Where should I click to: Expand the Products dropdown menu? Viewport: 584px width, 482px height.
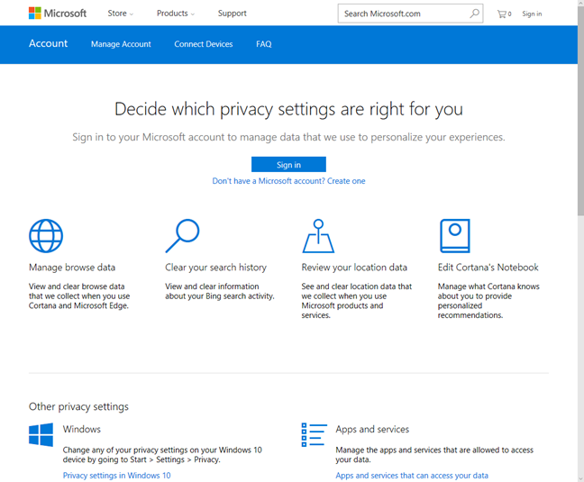[176, 14]
